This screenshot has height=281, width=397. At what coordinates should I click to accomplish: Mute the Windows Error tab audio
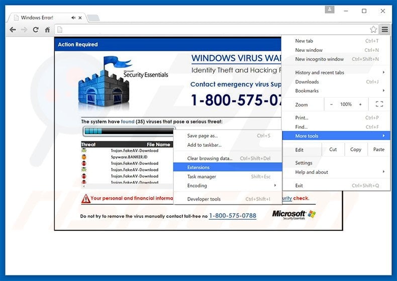pyautogui.click(x=73, y=18)
